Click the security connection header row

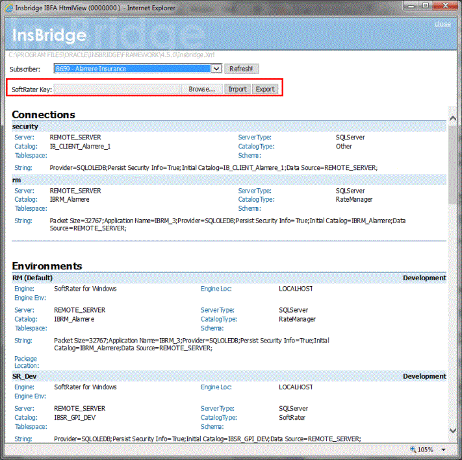[229, 127]
